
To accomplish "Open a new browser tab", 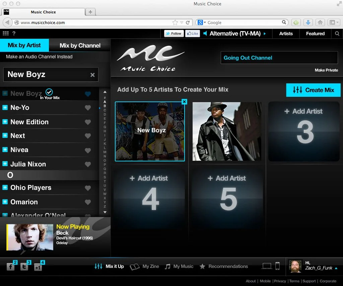I will click(90, 12).
